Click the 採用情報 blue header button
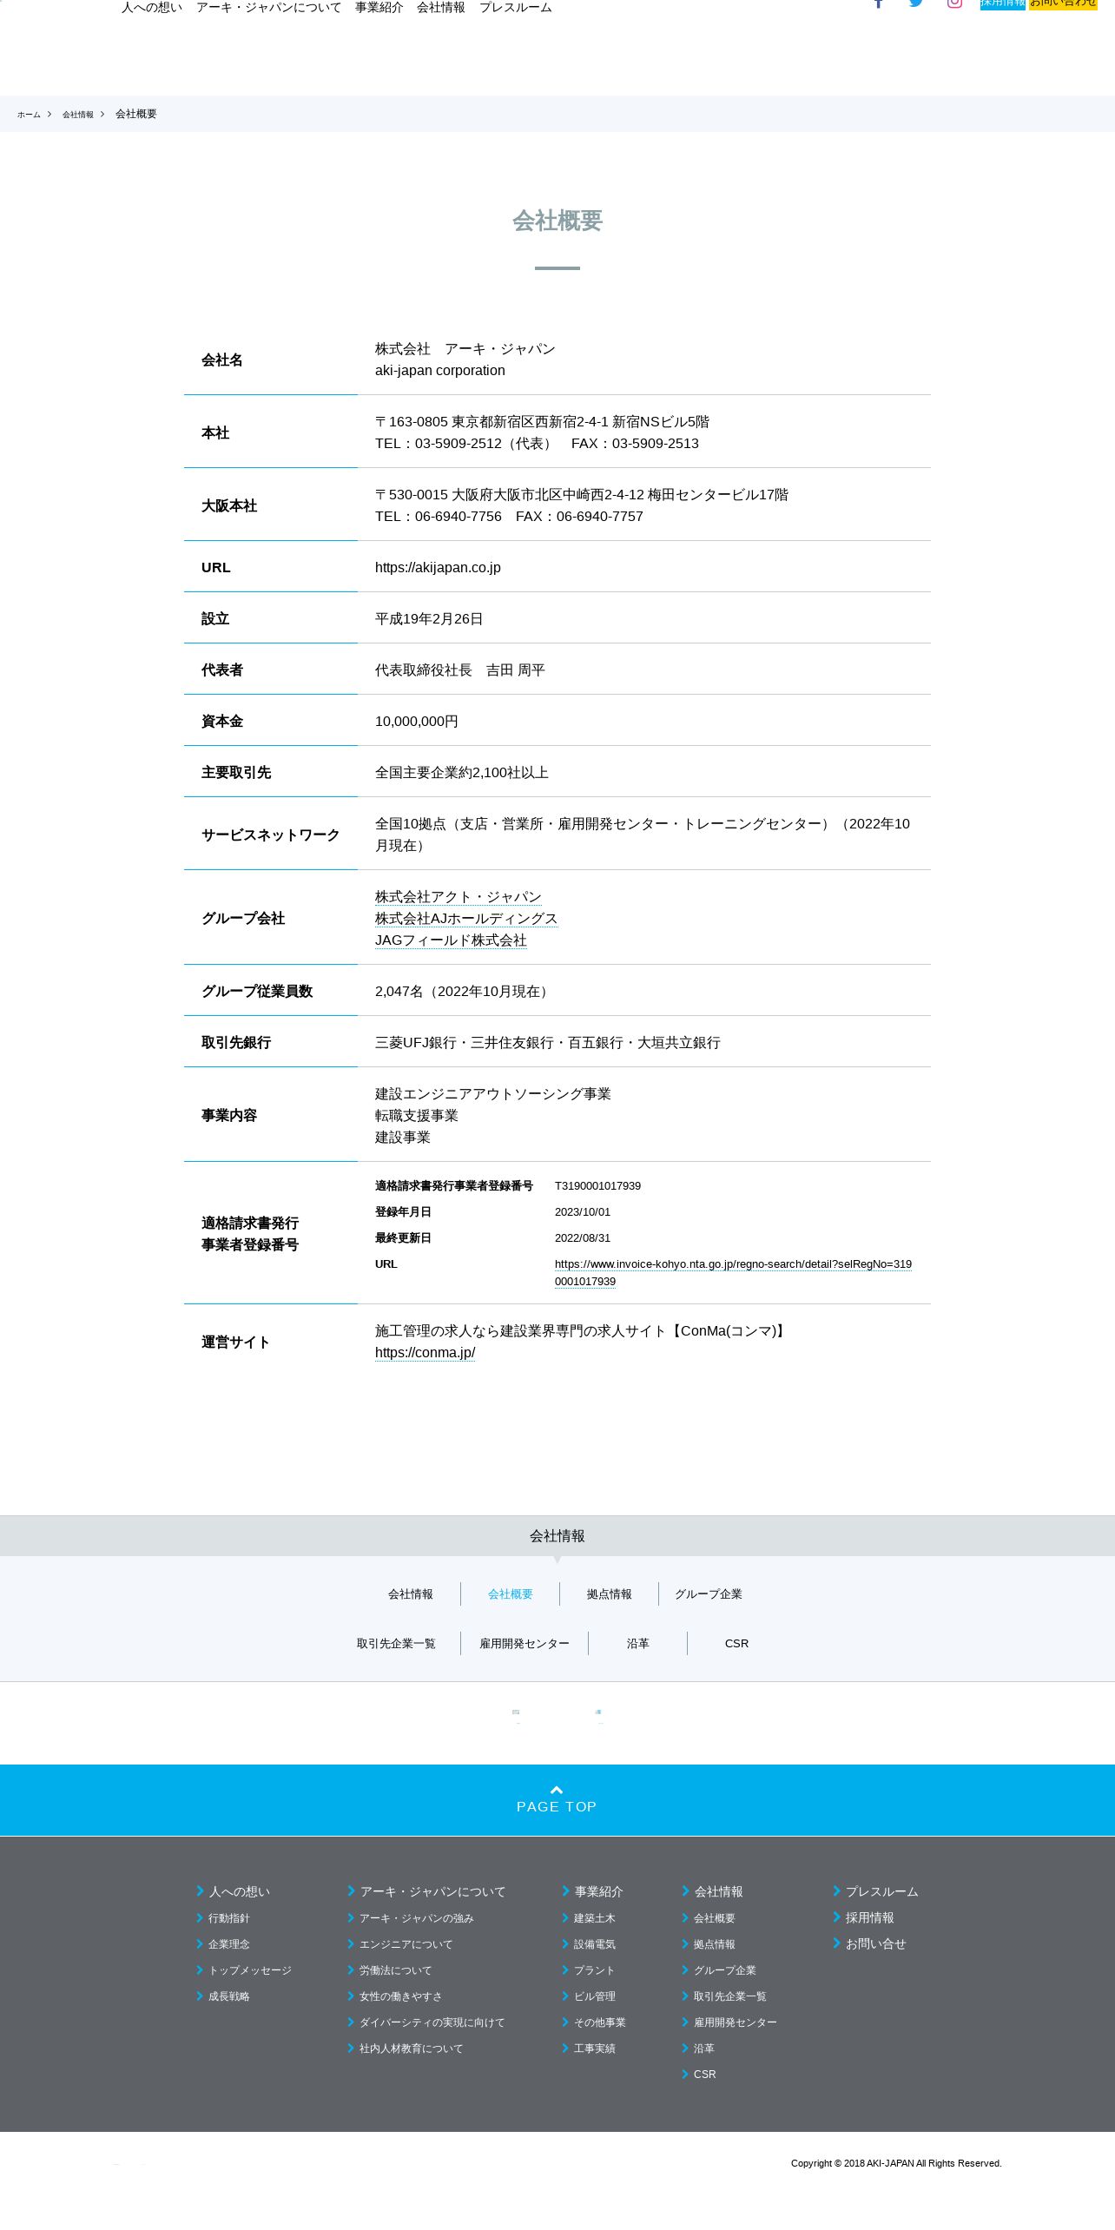 [1003, 4]
